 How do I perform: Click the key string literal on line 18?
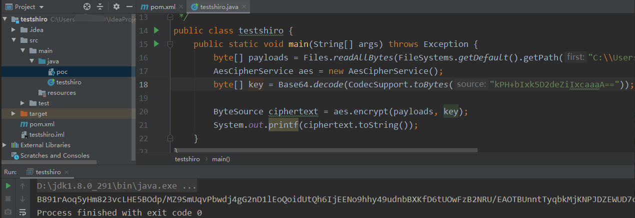click(556, 84)
